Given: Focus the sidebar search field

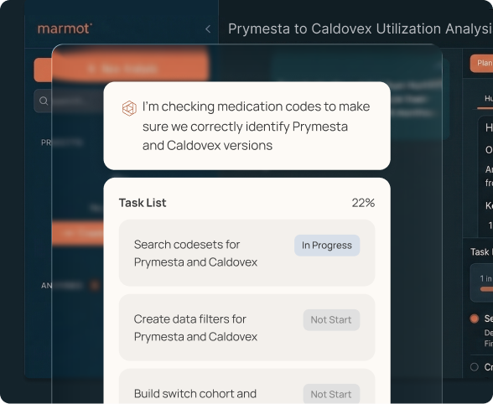Looking at the screenshot, I should point(69,101).
